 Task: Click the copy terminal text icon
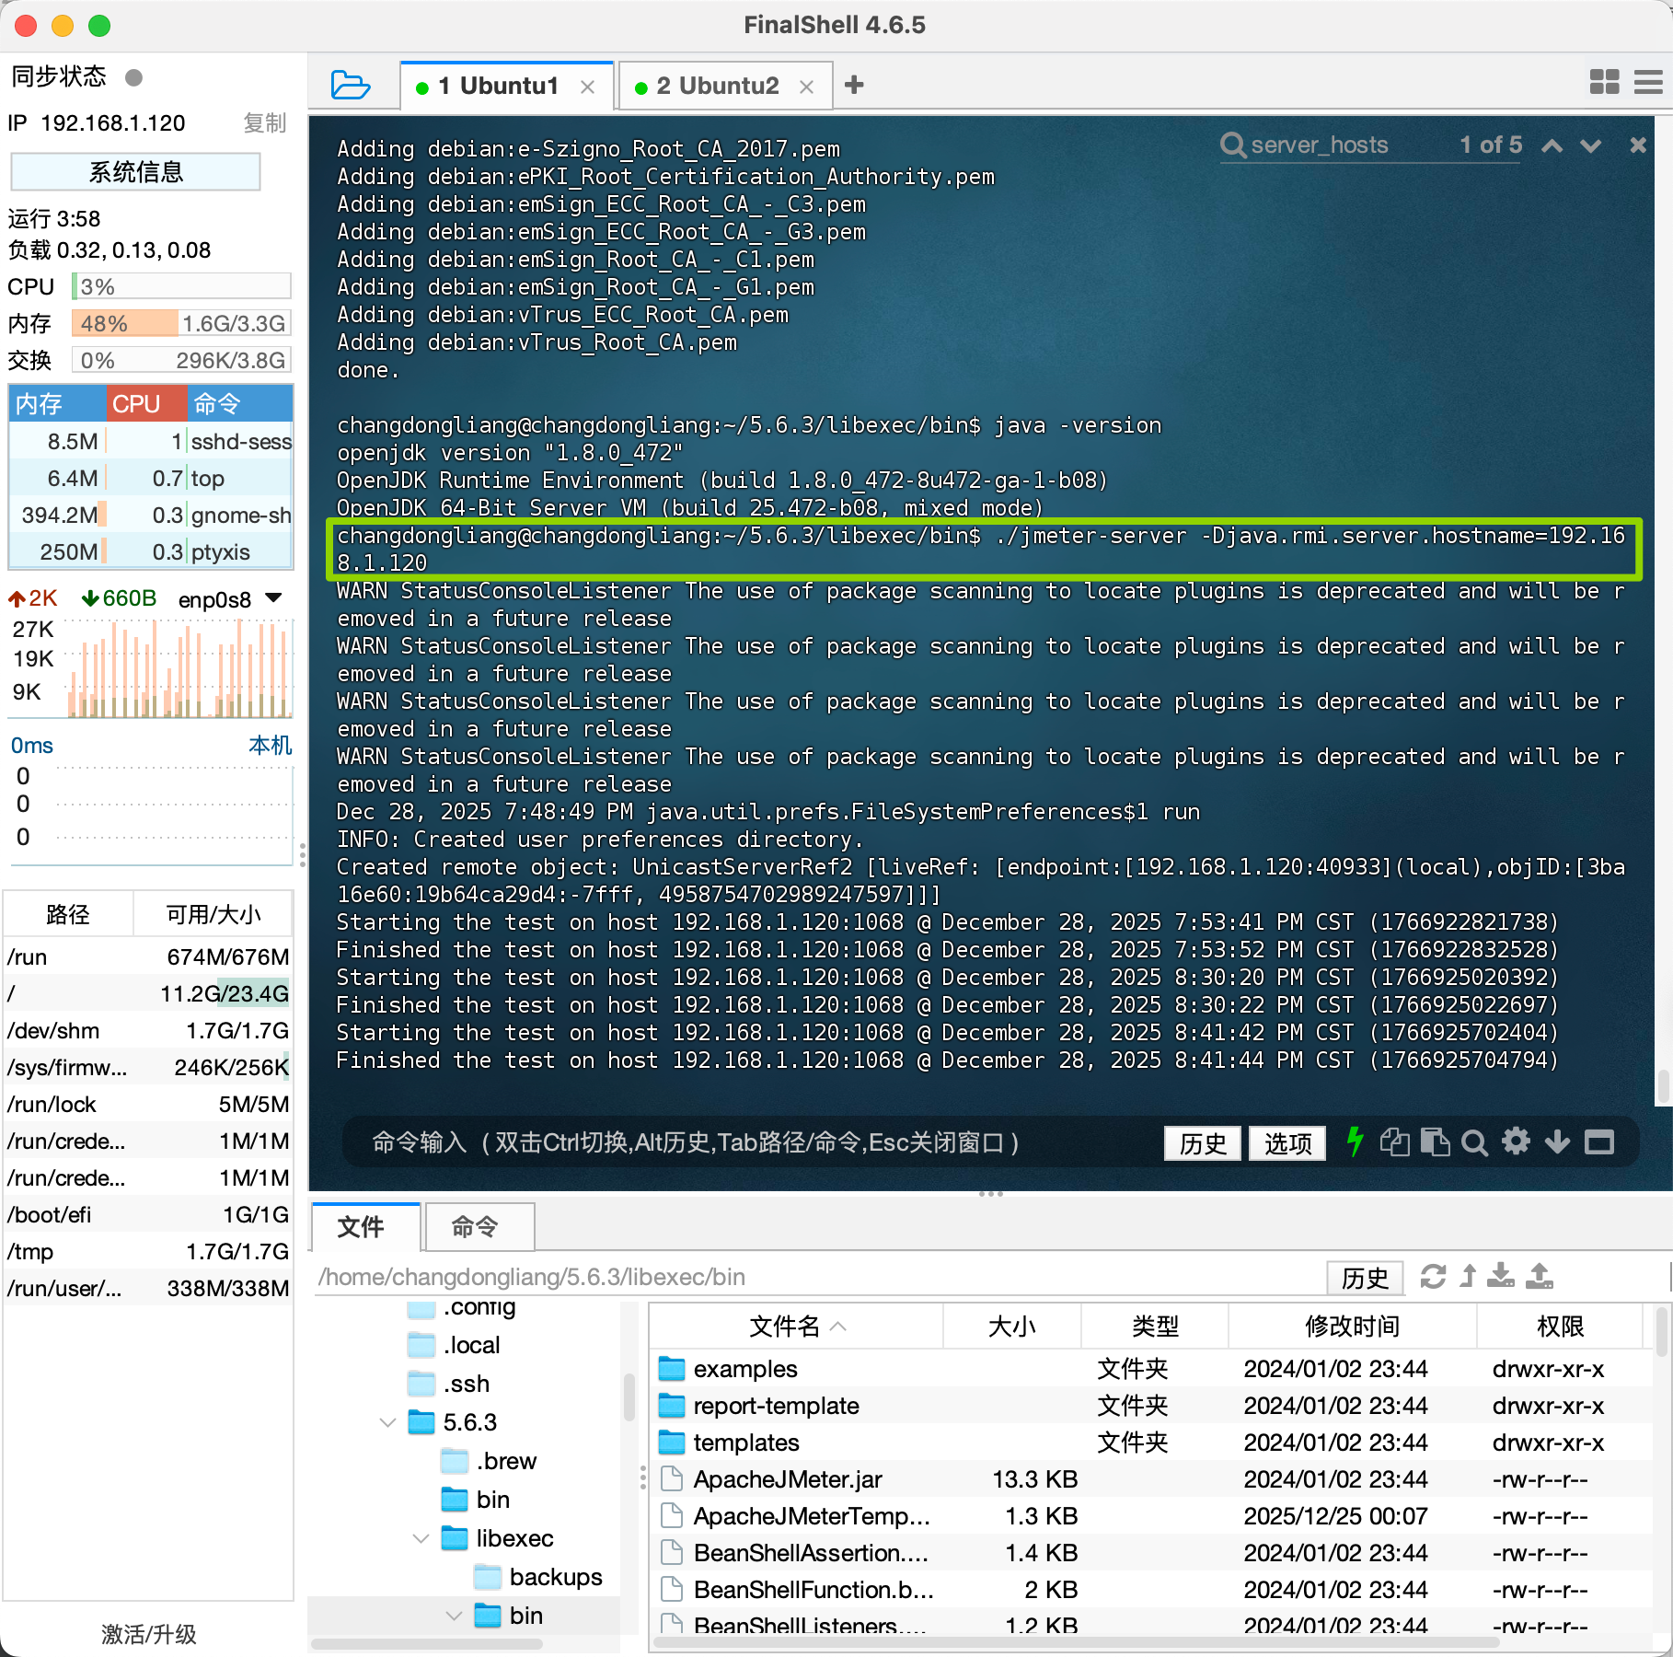pos(1394,1141)
